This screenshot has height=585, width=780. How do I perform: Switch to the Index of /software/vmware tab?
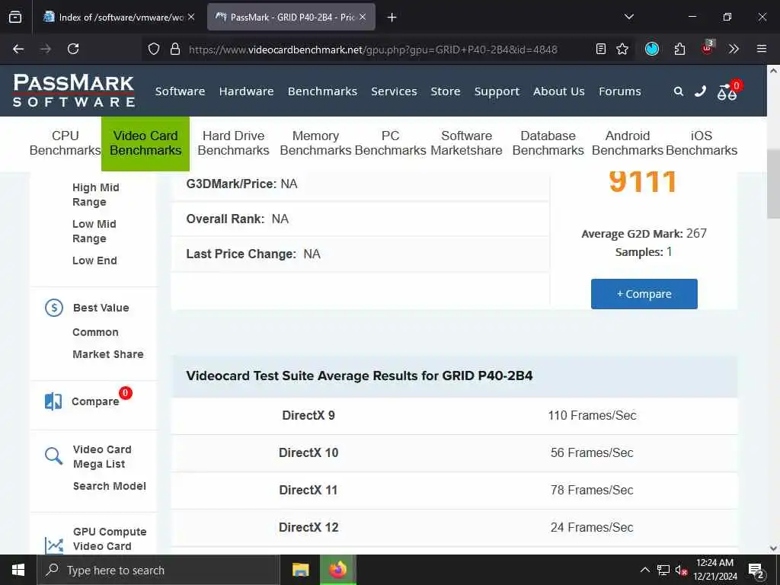tap(118, 17)
